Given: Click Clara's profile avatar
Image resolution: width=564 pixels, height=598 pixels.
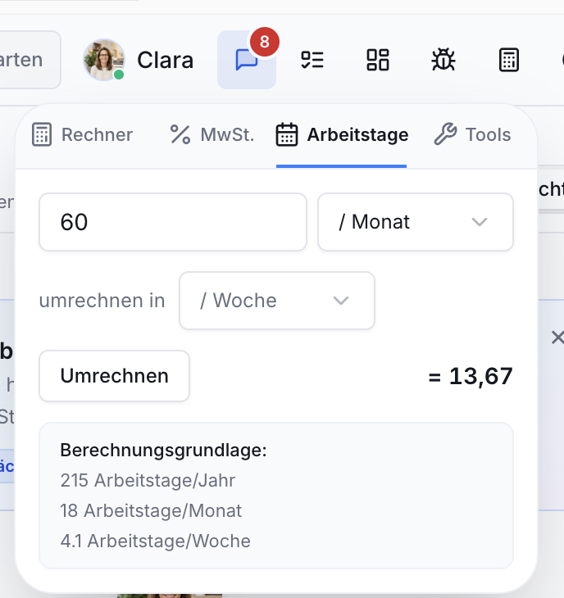Looking at the screenshot, I should click(104, 60).
